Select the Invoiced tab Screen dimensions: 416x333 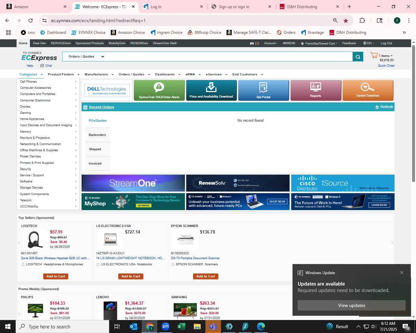[97, 164]
